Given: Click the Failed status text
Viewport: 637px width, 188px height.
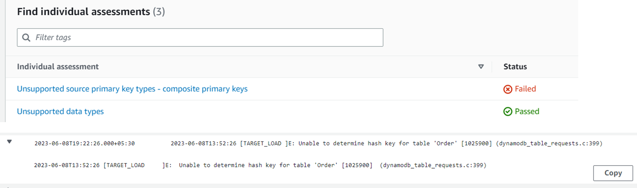Looking at the screenshot, I should point(525,89).
